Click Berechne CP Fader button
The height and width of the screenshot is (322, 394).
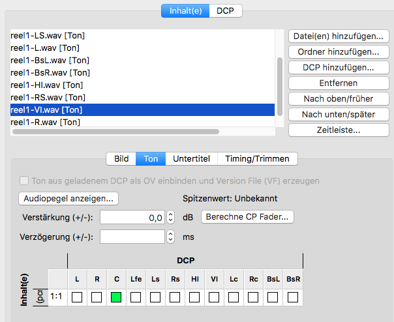click(248, 217)
